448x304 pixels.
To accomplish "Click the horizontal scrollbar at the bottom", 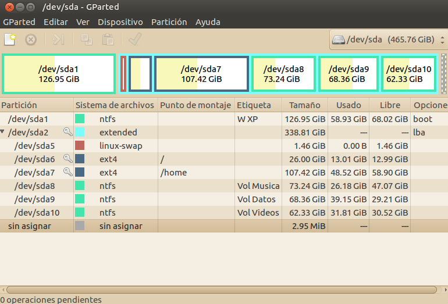I will tap(222, 289).
